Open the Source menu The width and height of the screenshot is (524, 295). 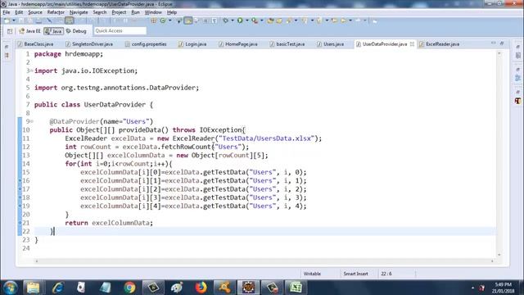click(x=35, y=12)
